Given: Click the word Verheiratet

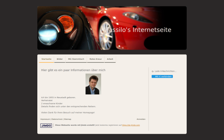Looking at the screenshot, I should (x=47, y=100).
